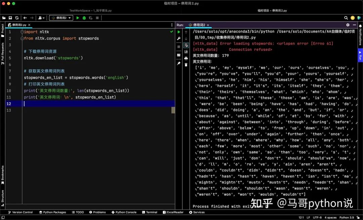The width and height of the screenshot is (363, 220).
Task: Save all files with the floppy disk icon
Action: pyautogui.click(x=10, y=18)
